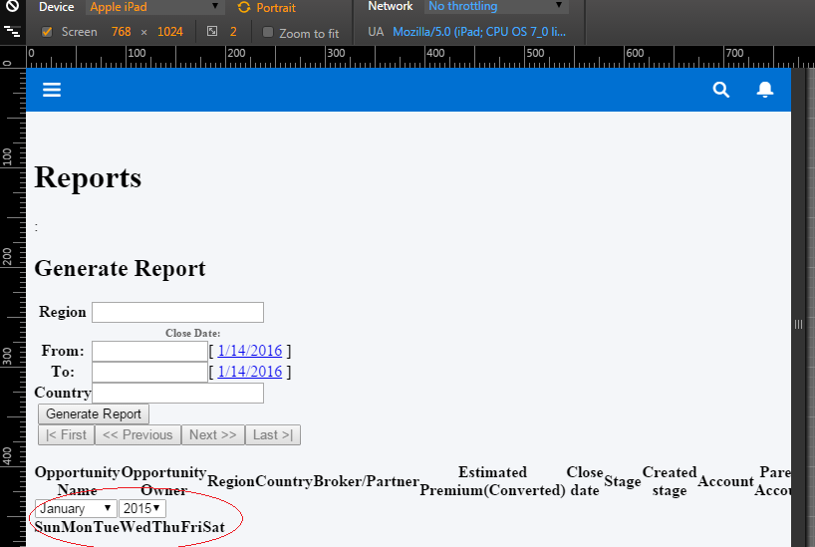Click the Close date column header

point(585,481)
